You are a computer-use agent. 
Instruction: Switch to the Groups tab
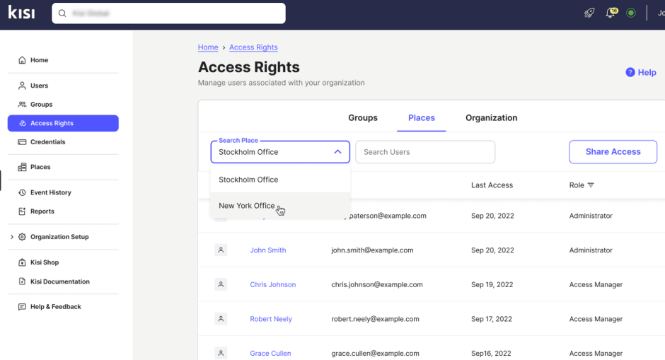click(363, 118)
